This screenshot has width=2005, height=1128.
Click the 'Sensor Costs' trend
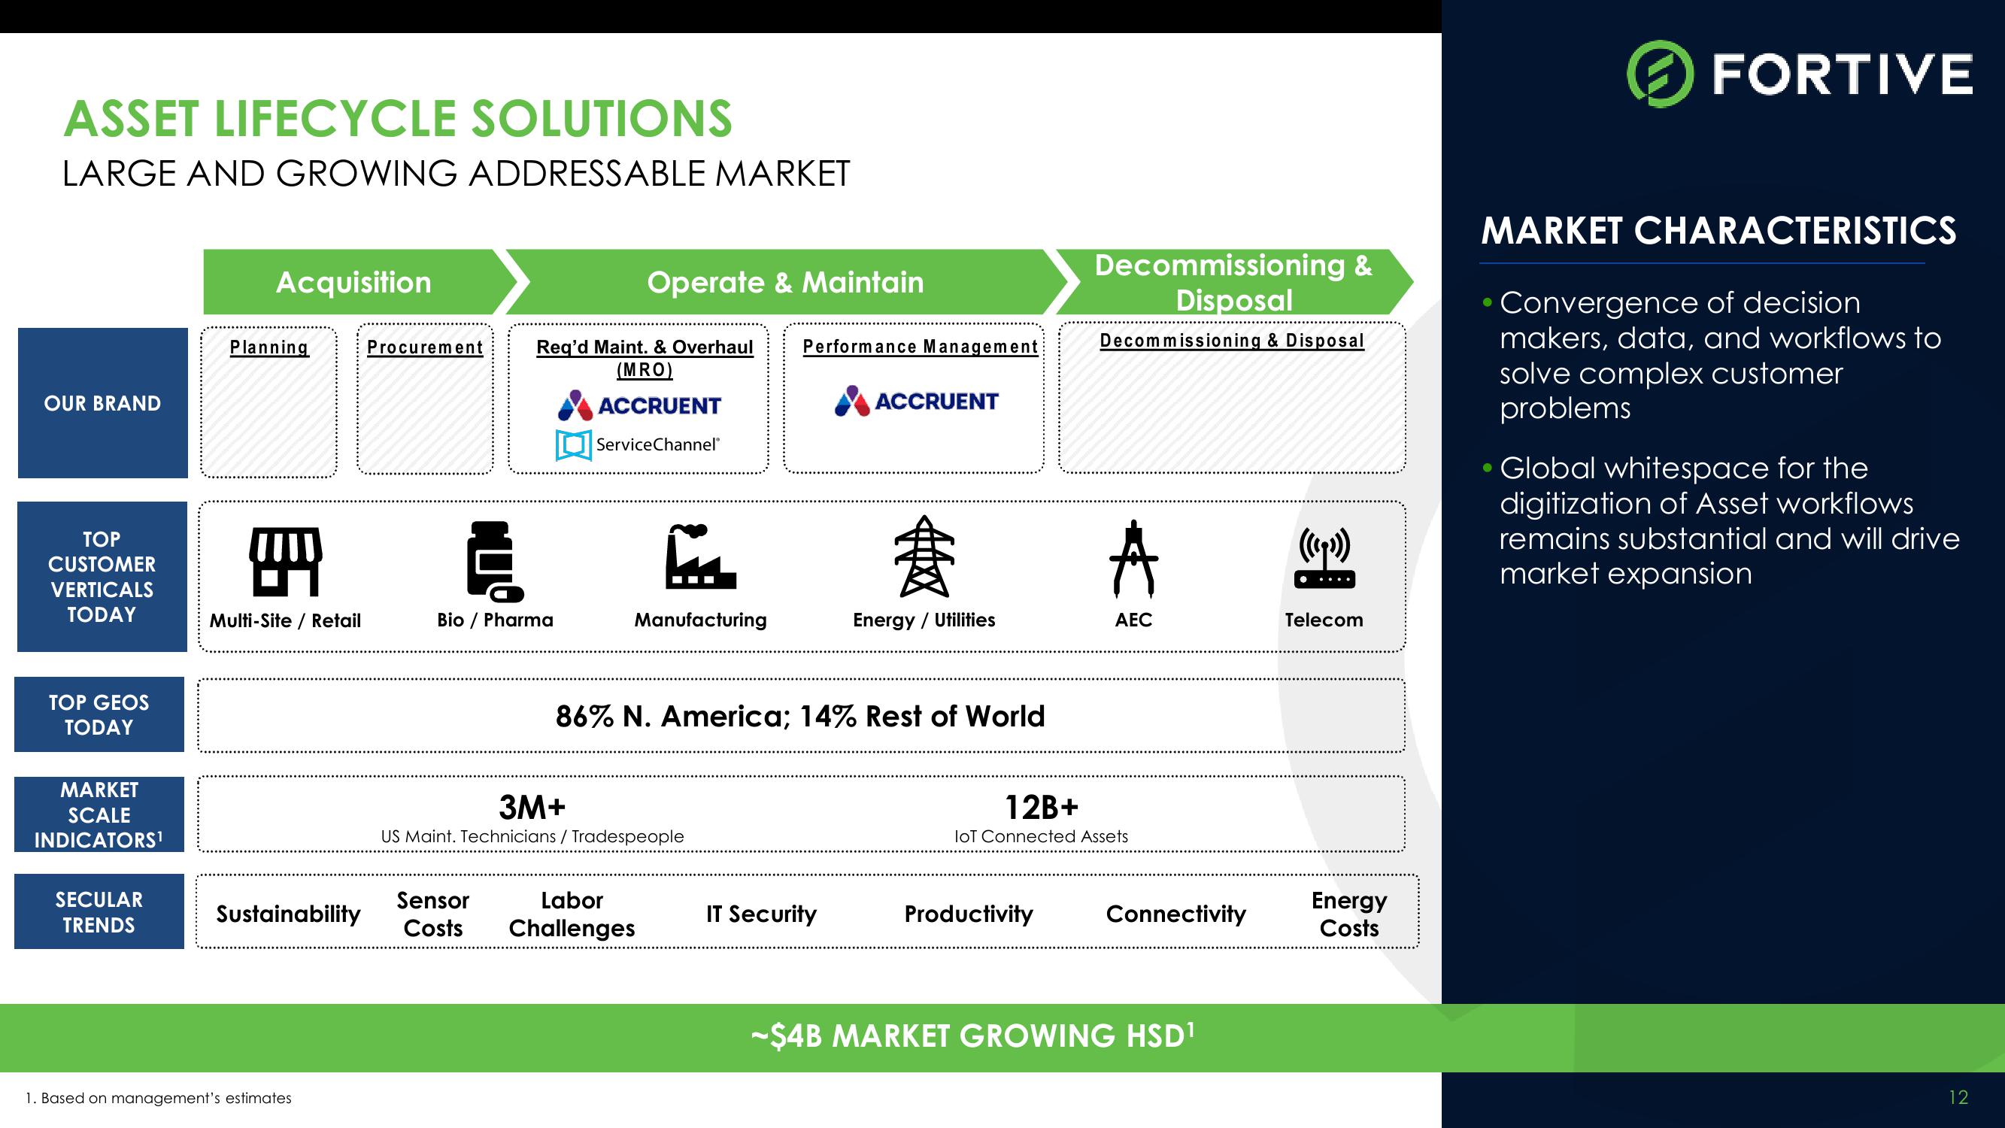tap(432, 914)
